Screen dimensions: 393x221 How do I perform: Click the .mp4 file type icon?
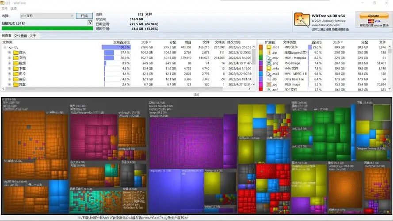pyautogui.click(x=269, y=74)
